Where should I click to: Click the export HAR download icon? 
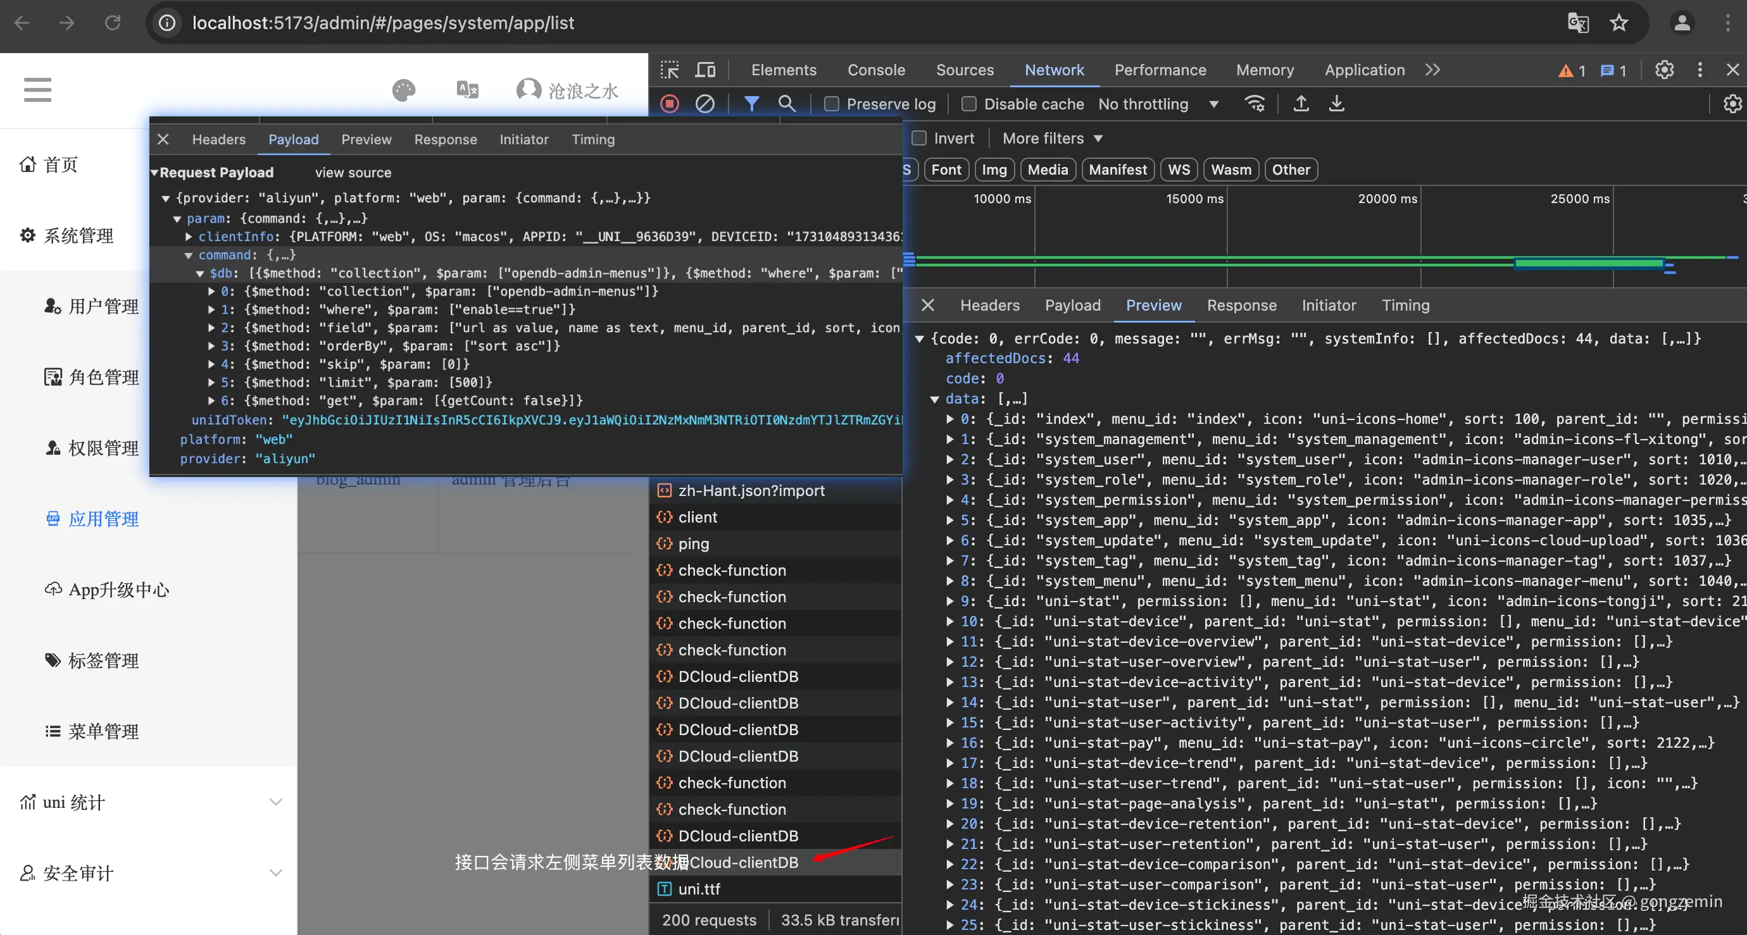[1336, 104]
